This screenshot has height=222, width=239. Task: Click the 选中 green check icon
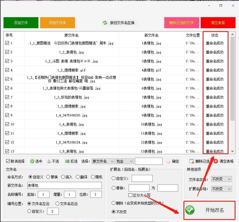(x=31, y=161)
